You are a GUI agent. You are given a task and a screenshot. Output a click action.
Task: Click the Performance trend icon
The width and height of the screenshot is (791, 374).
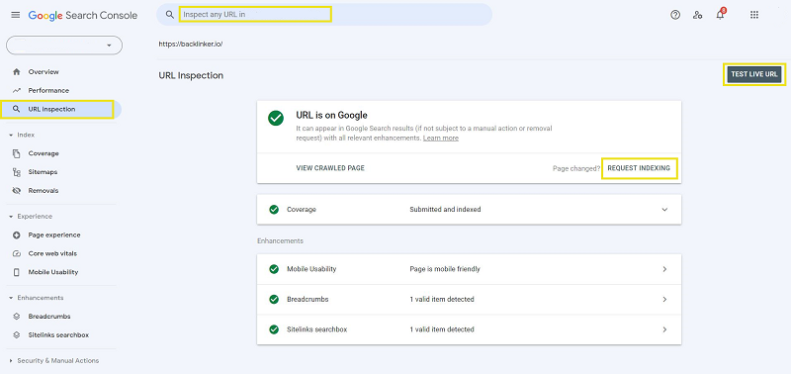coord(17,91)
